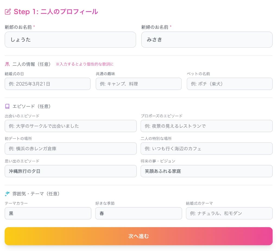Click the 二人の特別な場所 special place field
The height and width of the screenshot is (251, 278).
click(207, 149)
